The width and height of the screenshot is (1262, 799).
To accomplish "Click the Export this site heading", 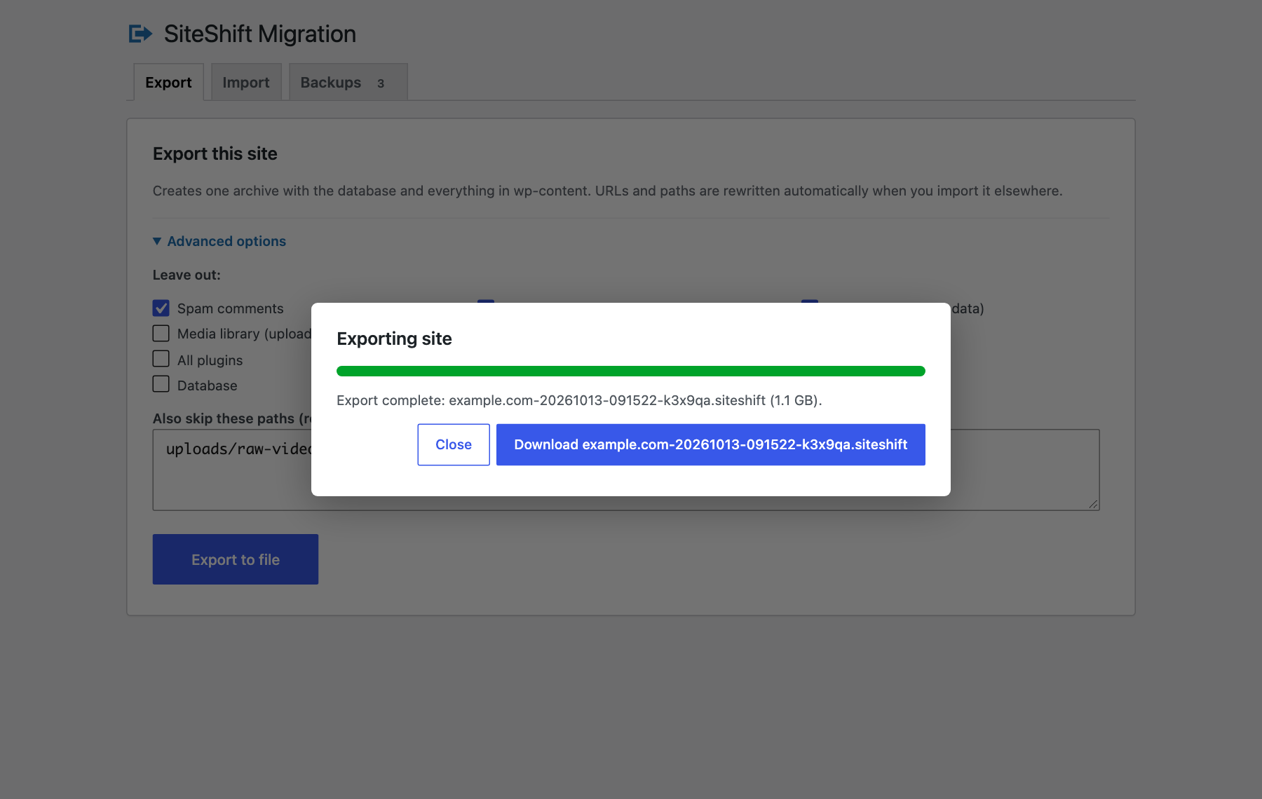I will [215, 153].
